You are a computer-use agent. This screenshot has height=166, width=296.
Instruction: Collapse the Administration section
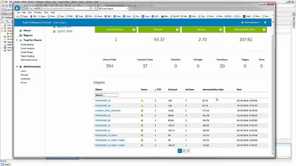(17, 66)
